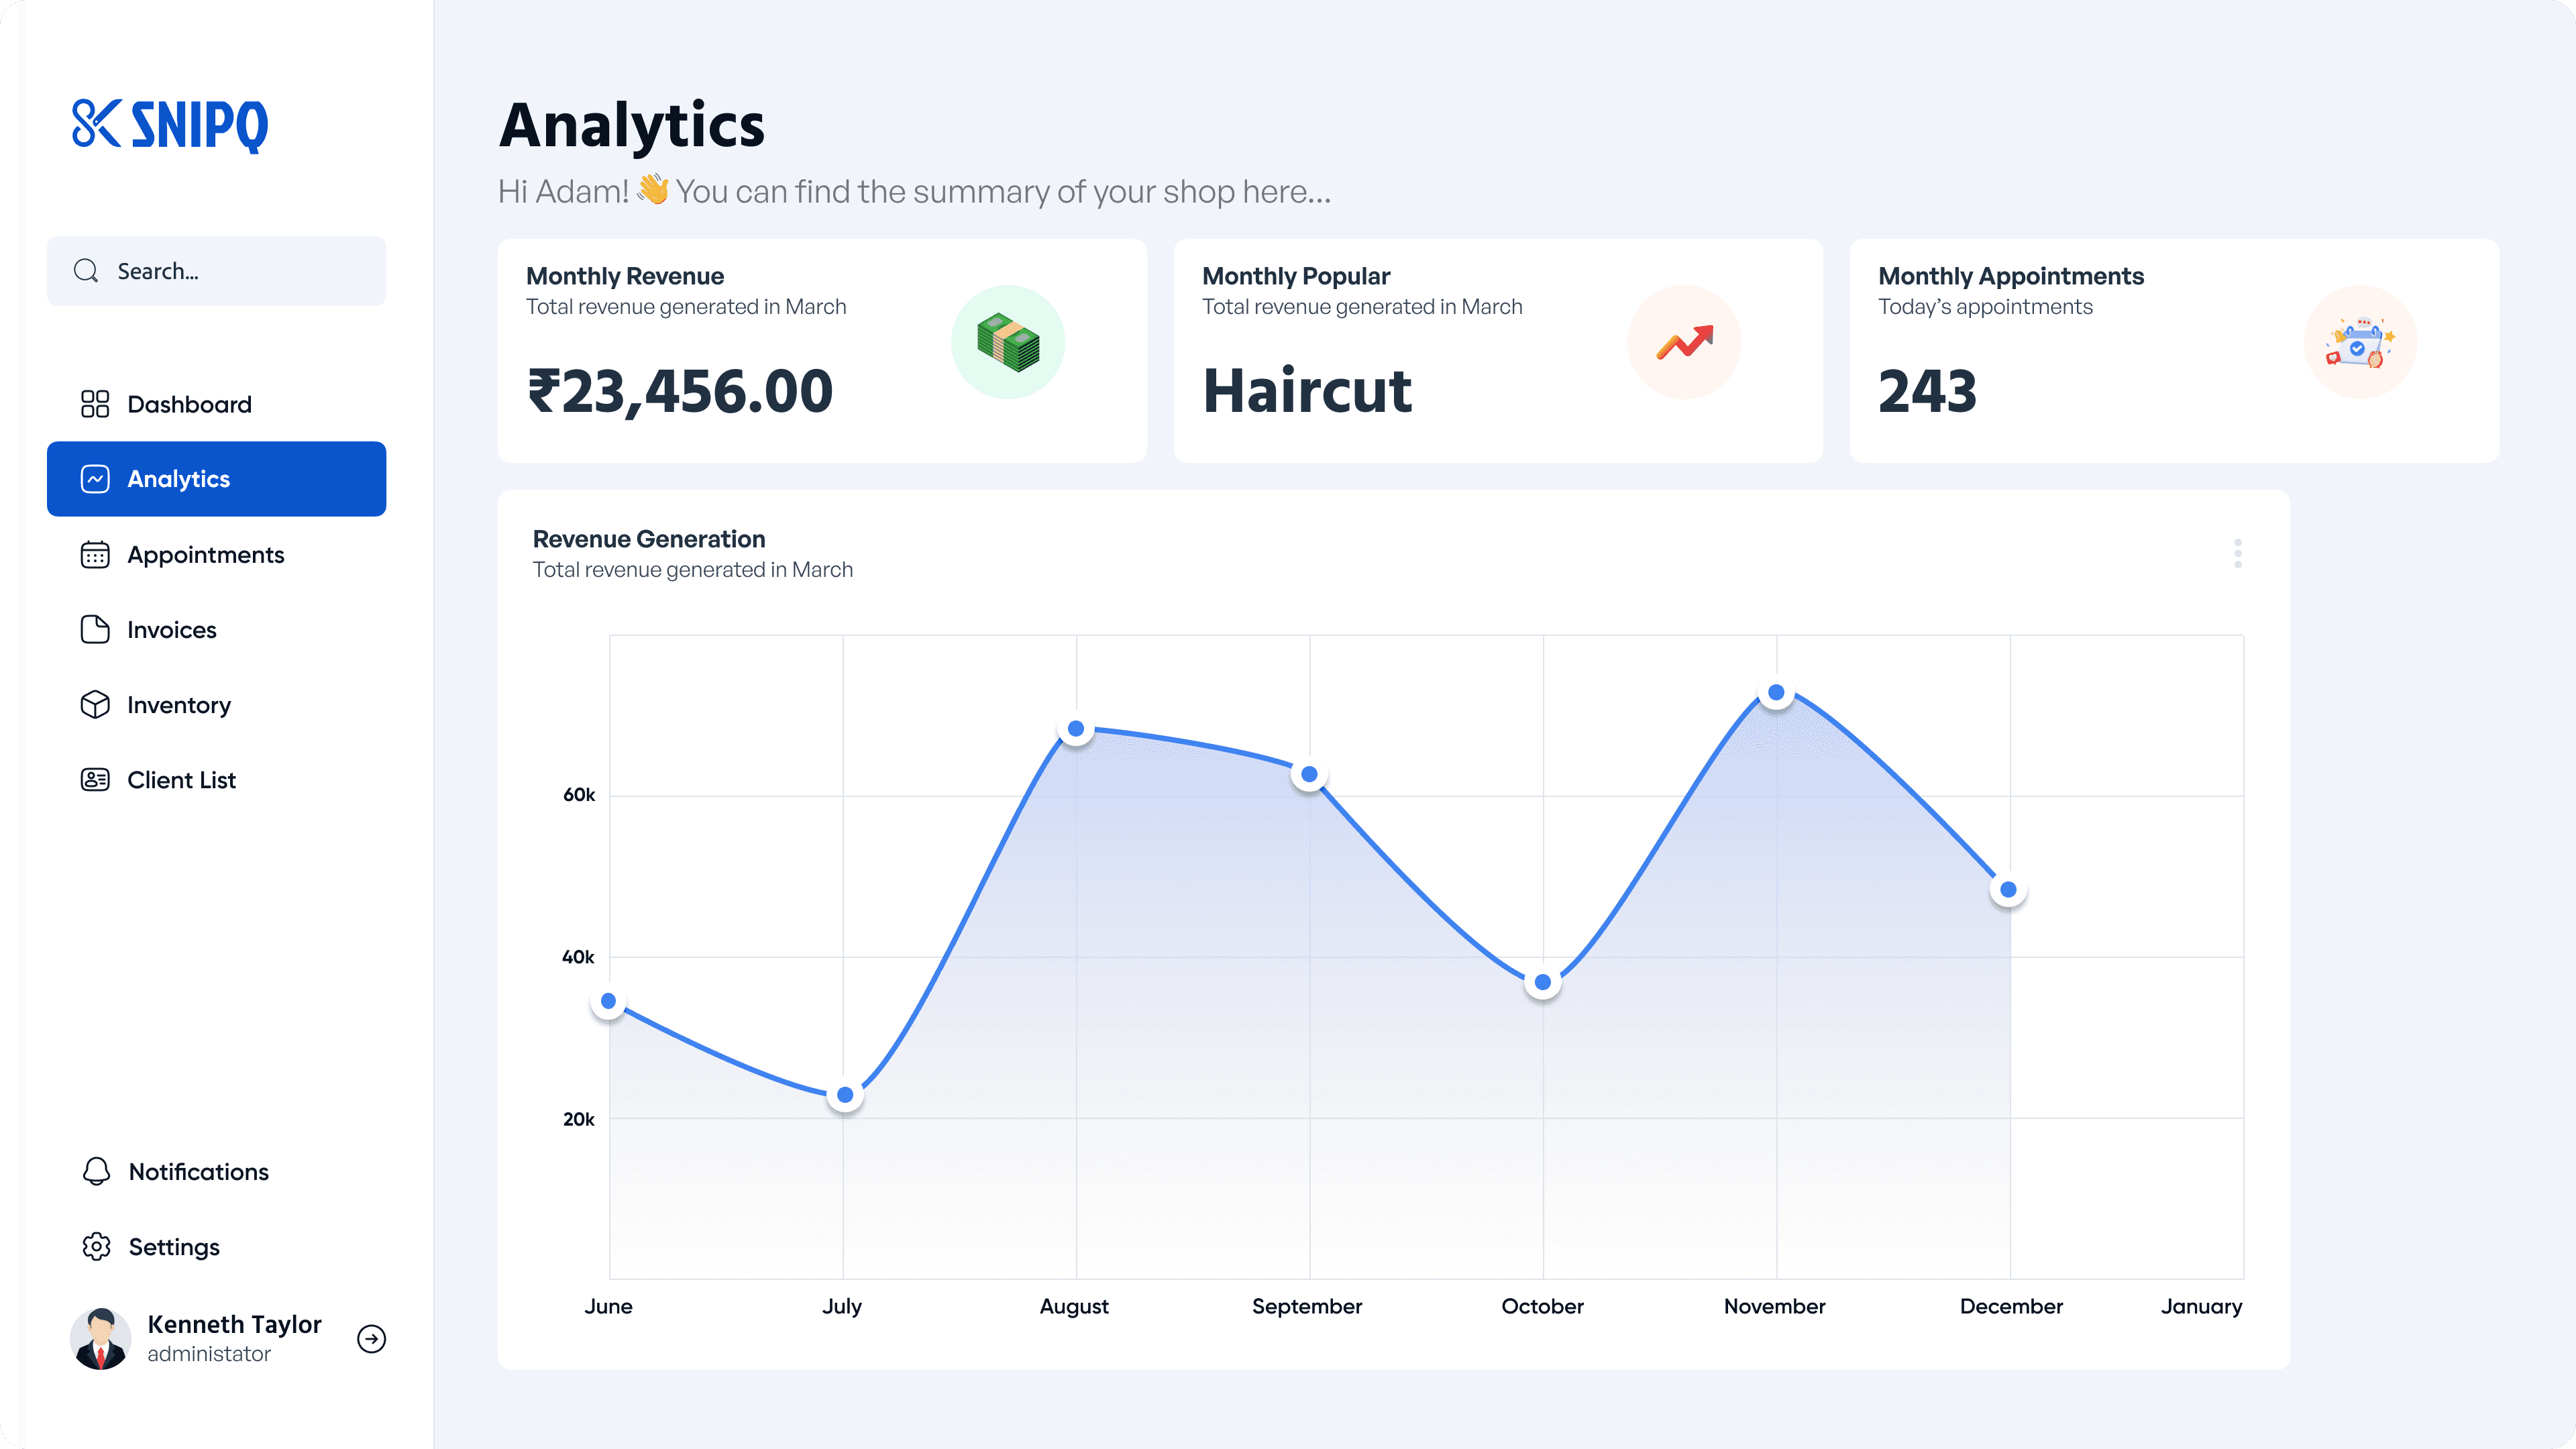Open the Client List page
Image resolution: width=2576 pixels, height=1449 pixels.
click(x=181, y=780)
